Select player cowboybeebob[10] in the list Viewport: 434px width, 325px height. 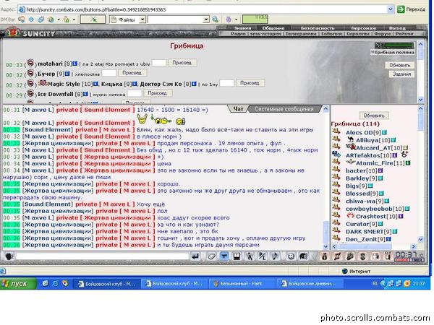click(x=375, y=209)
